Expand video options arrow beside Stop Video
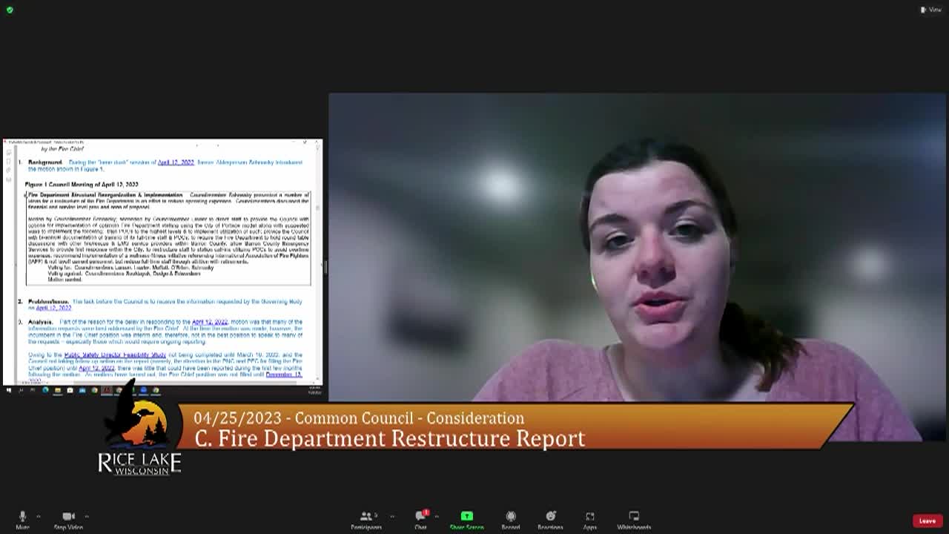This screenshot has height=534, width=949. [87, 515]
